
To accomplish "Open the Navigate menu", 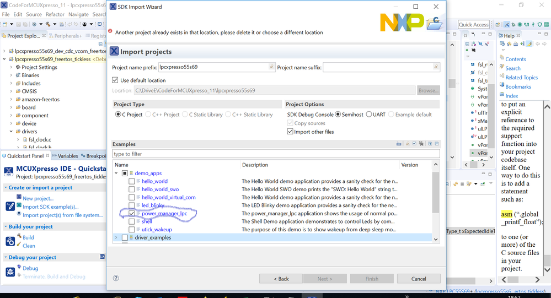I will click(78, 14).
